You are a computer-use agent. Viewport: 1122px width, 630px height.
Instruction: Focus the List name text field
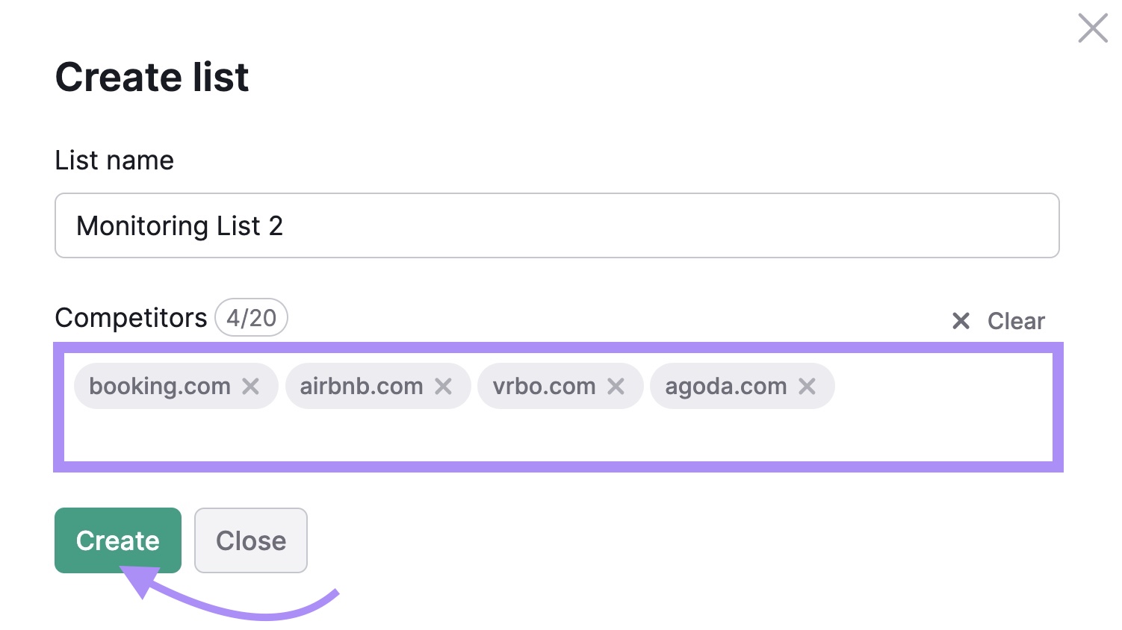click(x=557, y=225)
